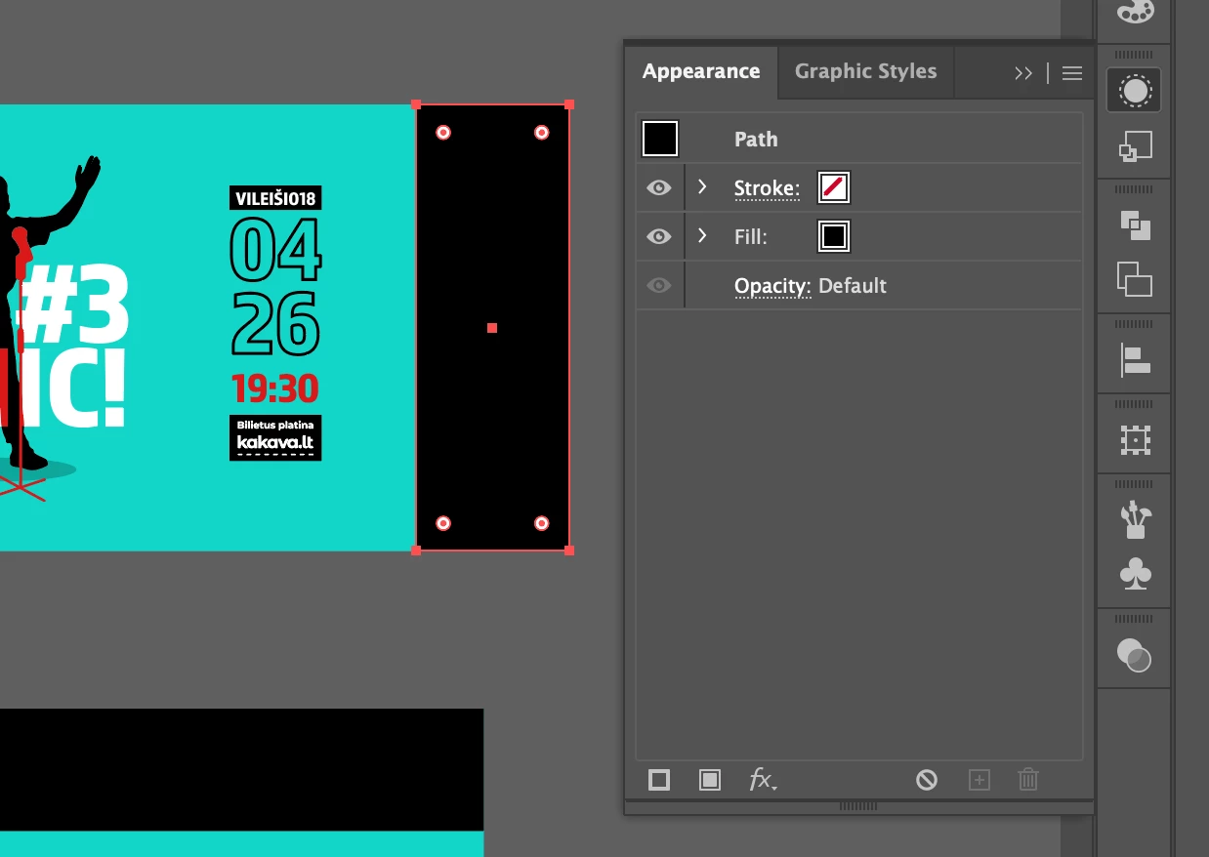The height and width of the screenshot is (857, 1209).
Task: Switch to the Appearance tab
Action: tap(701, 71)
